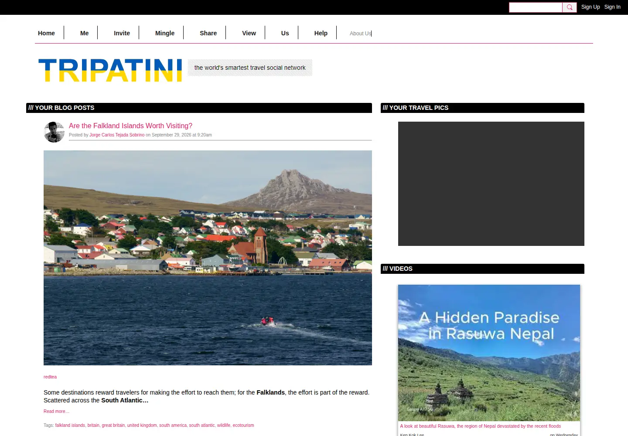Open 'A look at beautiful Rasuwa' video link

[x=481, y=426]
